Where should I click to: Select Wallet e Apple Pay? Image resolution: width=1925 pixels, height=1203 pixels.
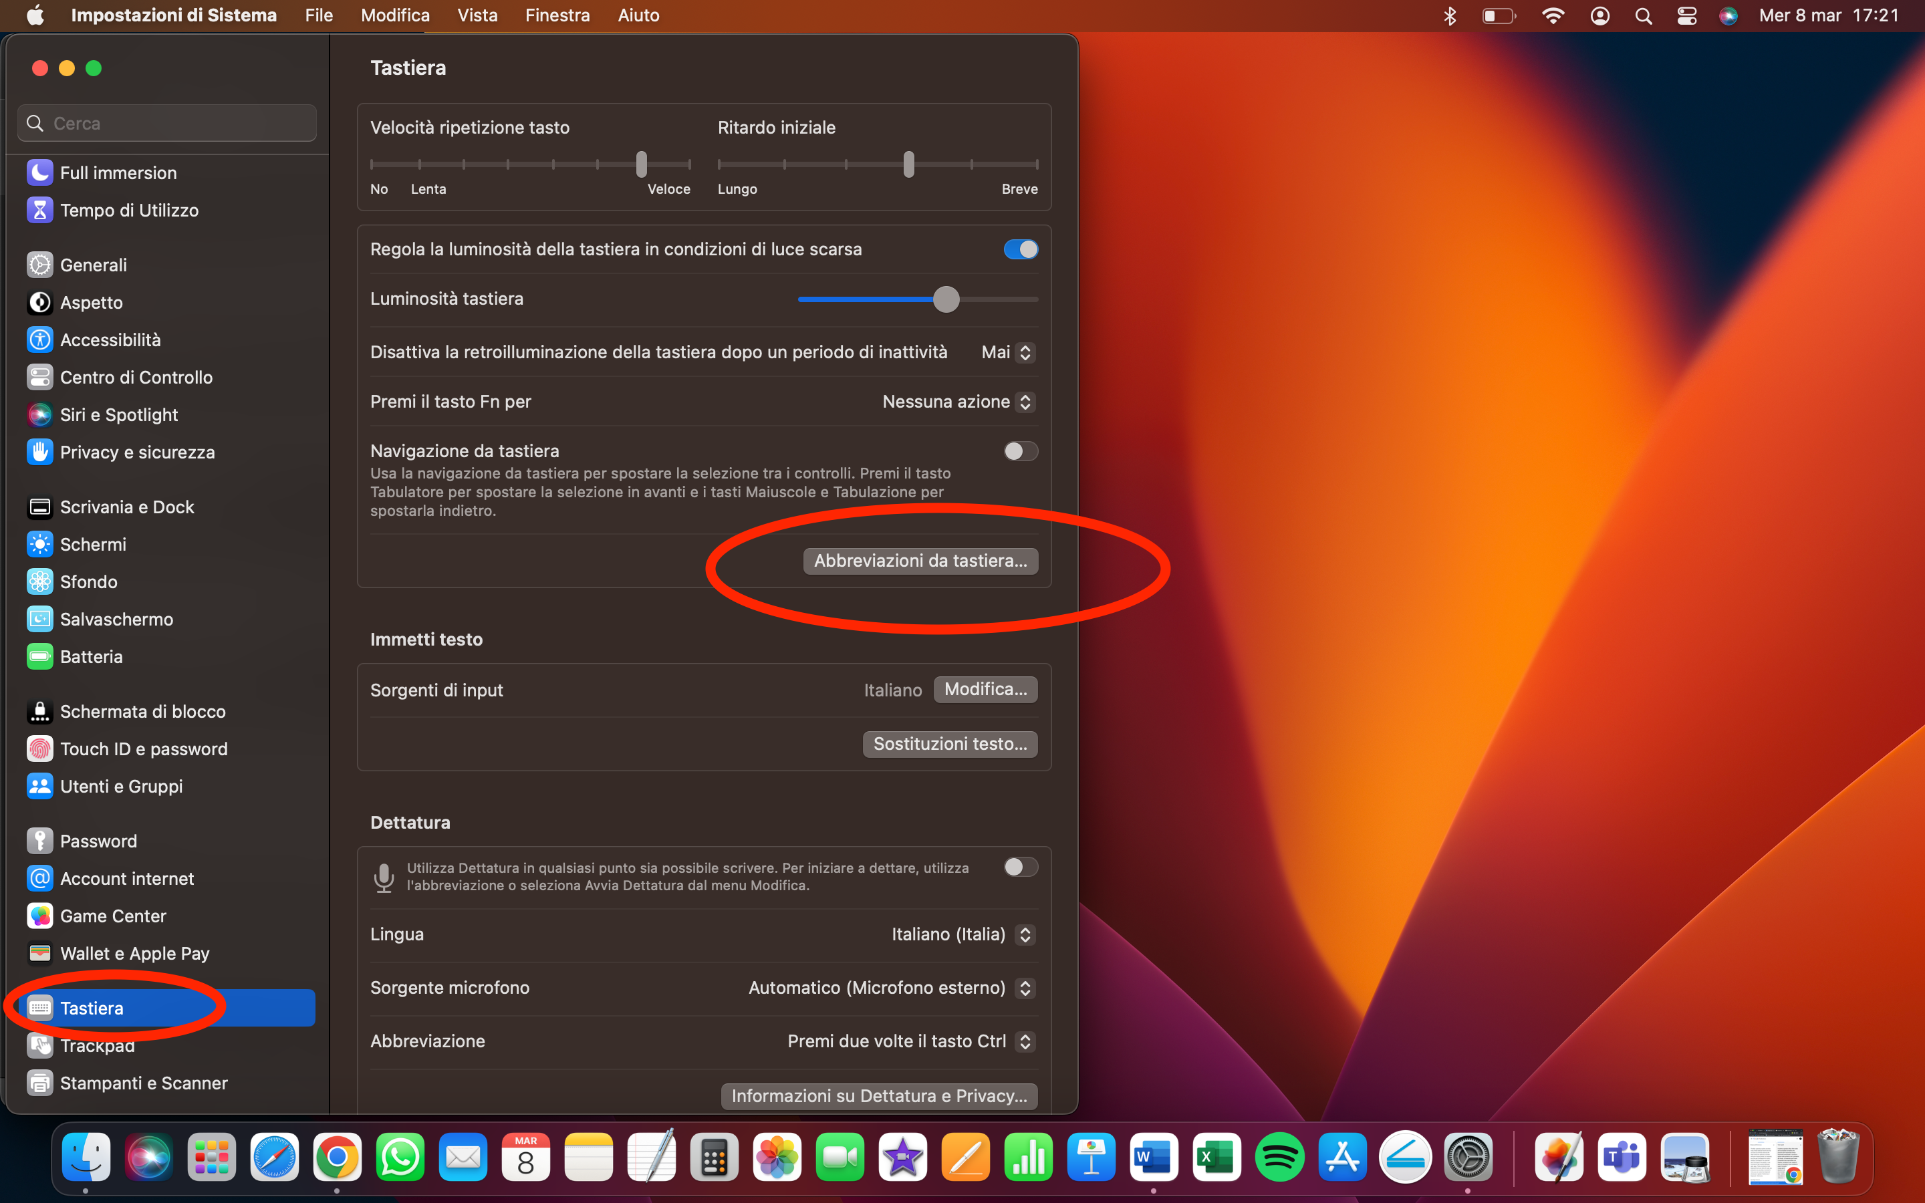(x=134, y=953)
